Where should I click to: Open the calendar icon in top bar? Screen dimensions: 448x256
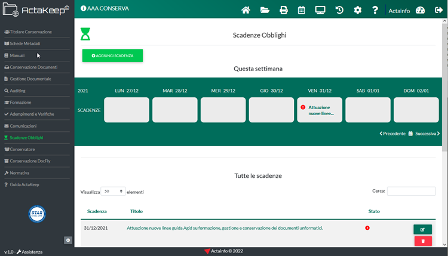302,10
